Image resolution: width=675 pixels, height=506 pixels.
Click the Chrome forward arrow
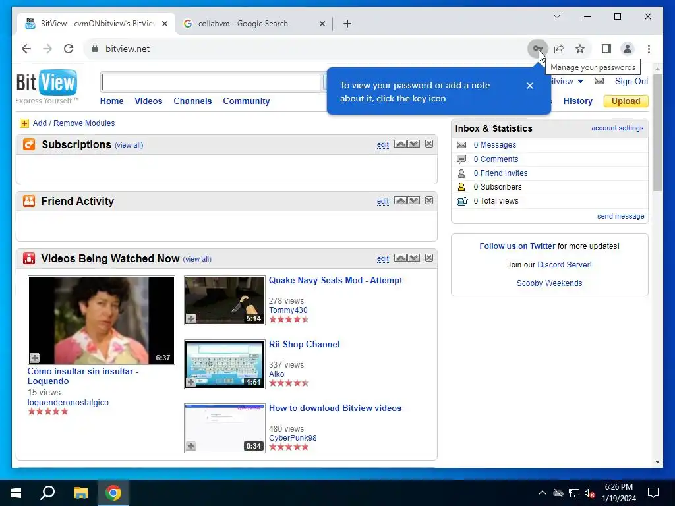[47, 49]
